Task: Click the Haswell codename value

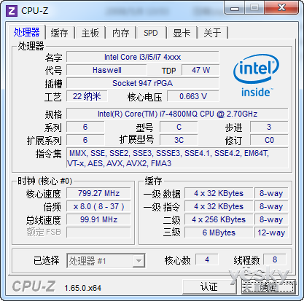Action: 106,70
